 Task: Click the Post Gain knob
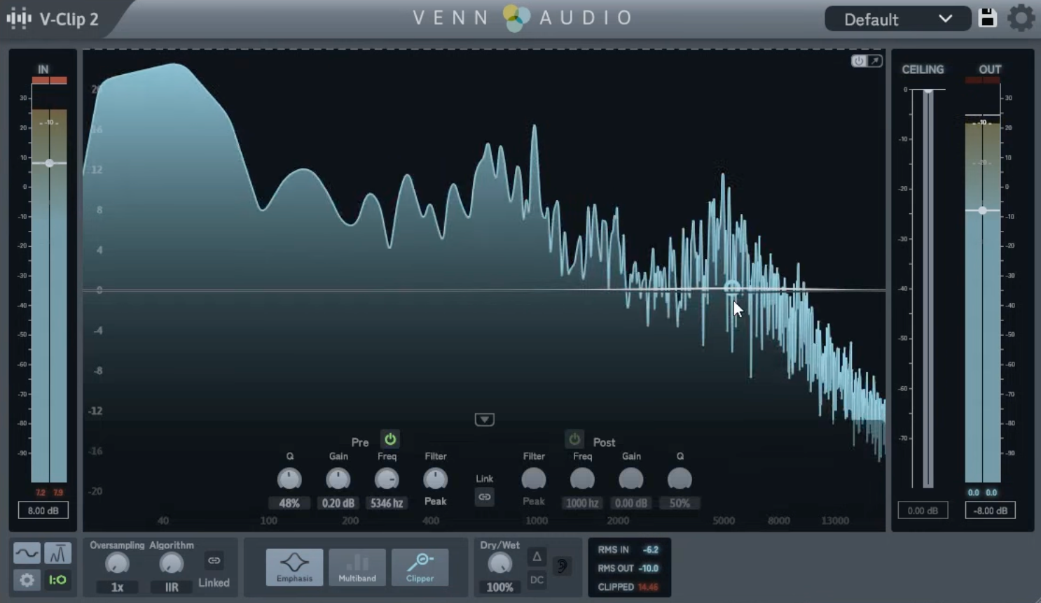631,479
